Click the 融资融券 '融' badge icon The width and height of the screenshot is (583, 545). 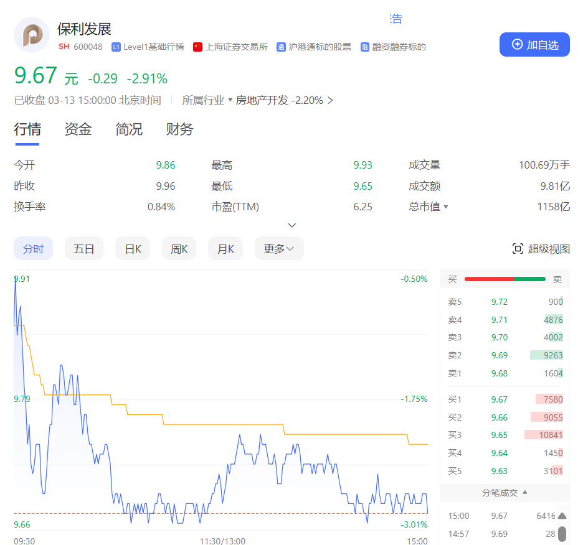365,47
